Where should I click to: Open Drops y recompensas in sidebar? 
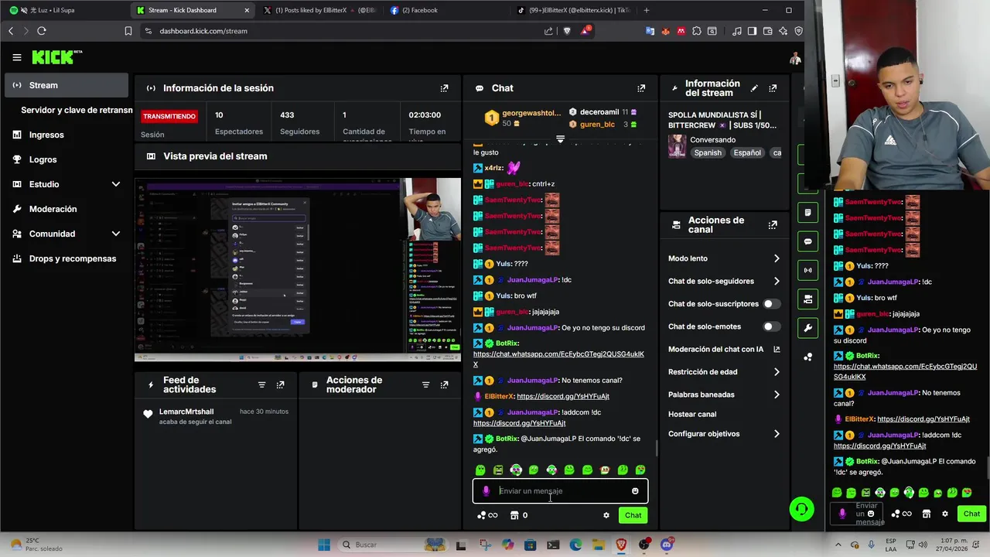tap(67, 258)
